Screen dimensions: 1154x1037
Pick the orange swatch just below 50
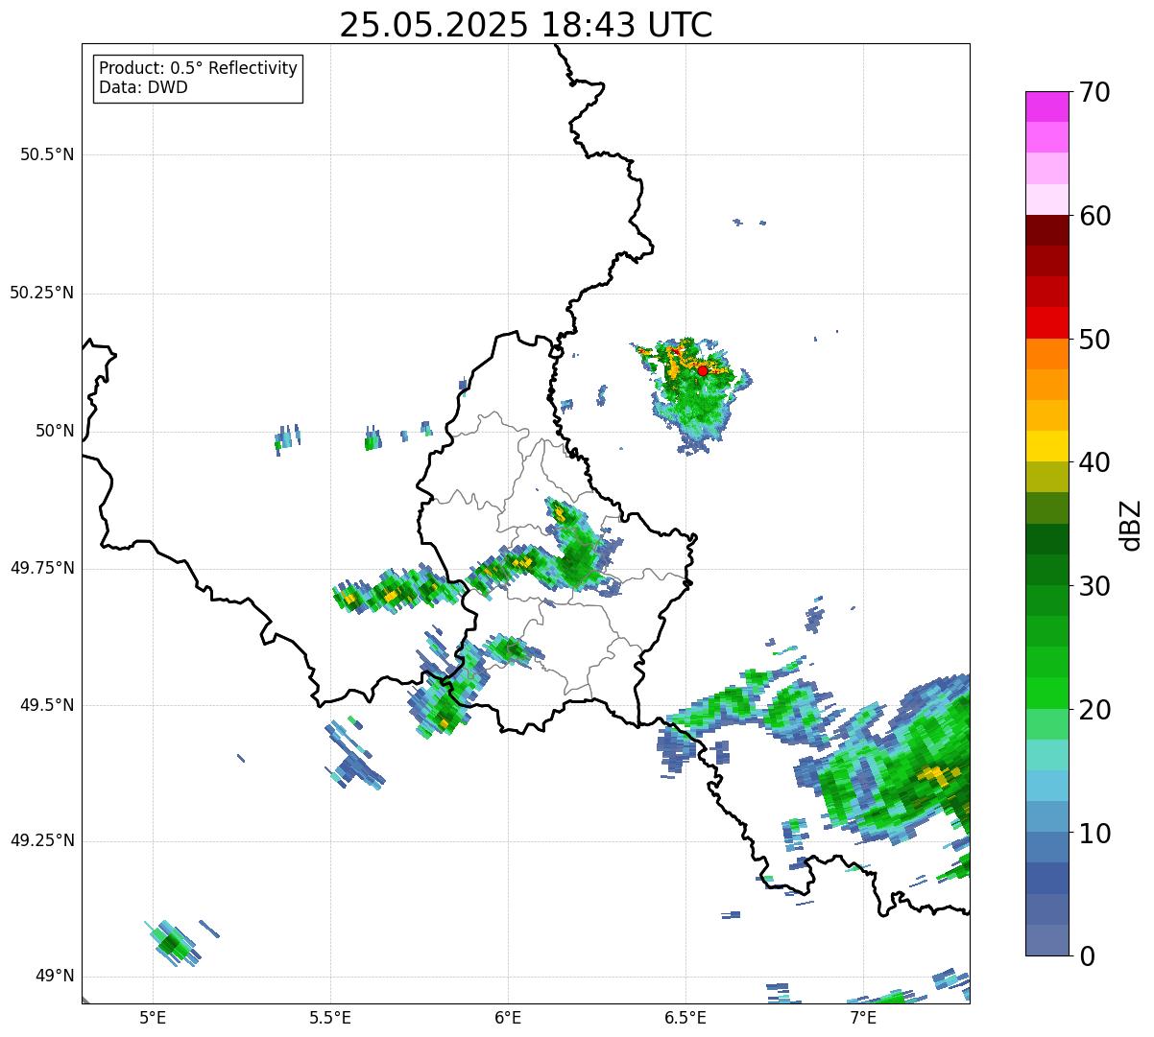point(1047,354)
